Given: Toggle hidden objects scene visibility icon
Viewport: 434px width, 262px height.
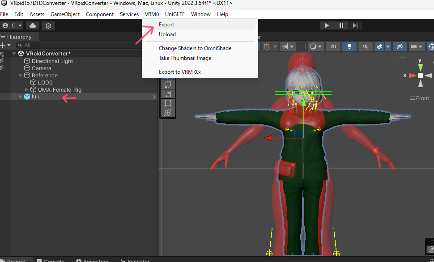Looking at the screenshot, I should [x=400, y=46].
